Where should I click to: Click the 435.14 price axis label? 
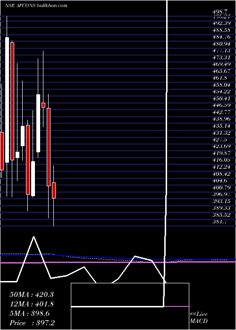point(221,126)
